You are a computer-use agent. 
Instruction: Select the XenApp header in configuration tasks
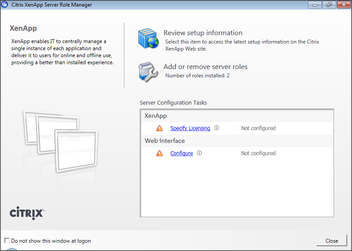click(156, 116)
